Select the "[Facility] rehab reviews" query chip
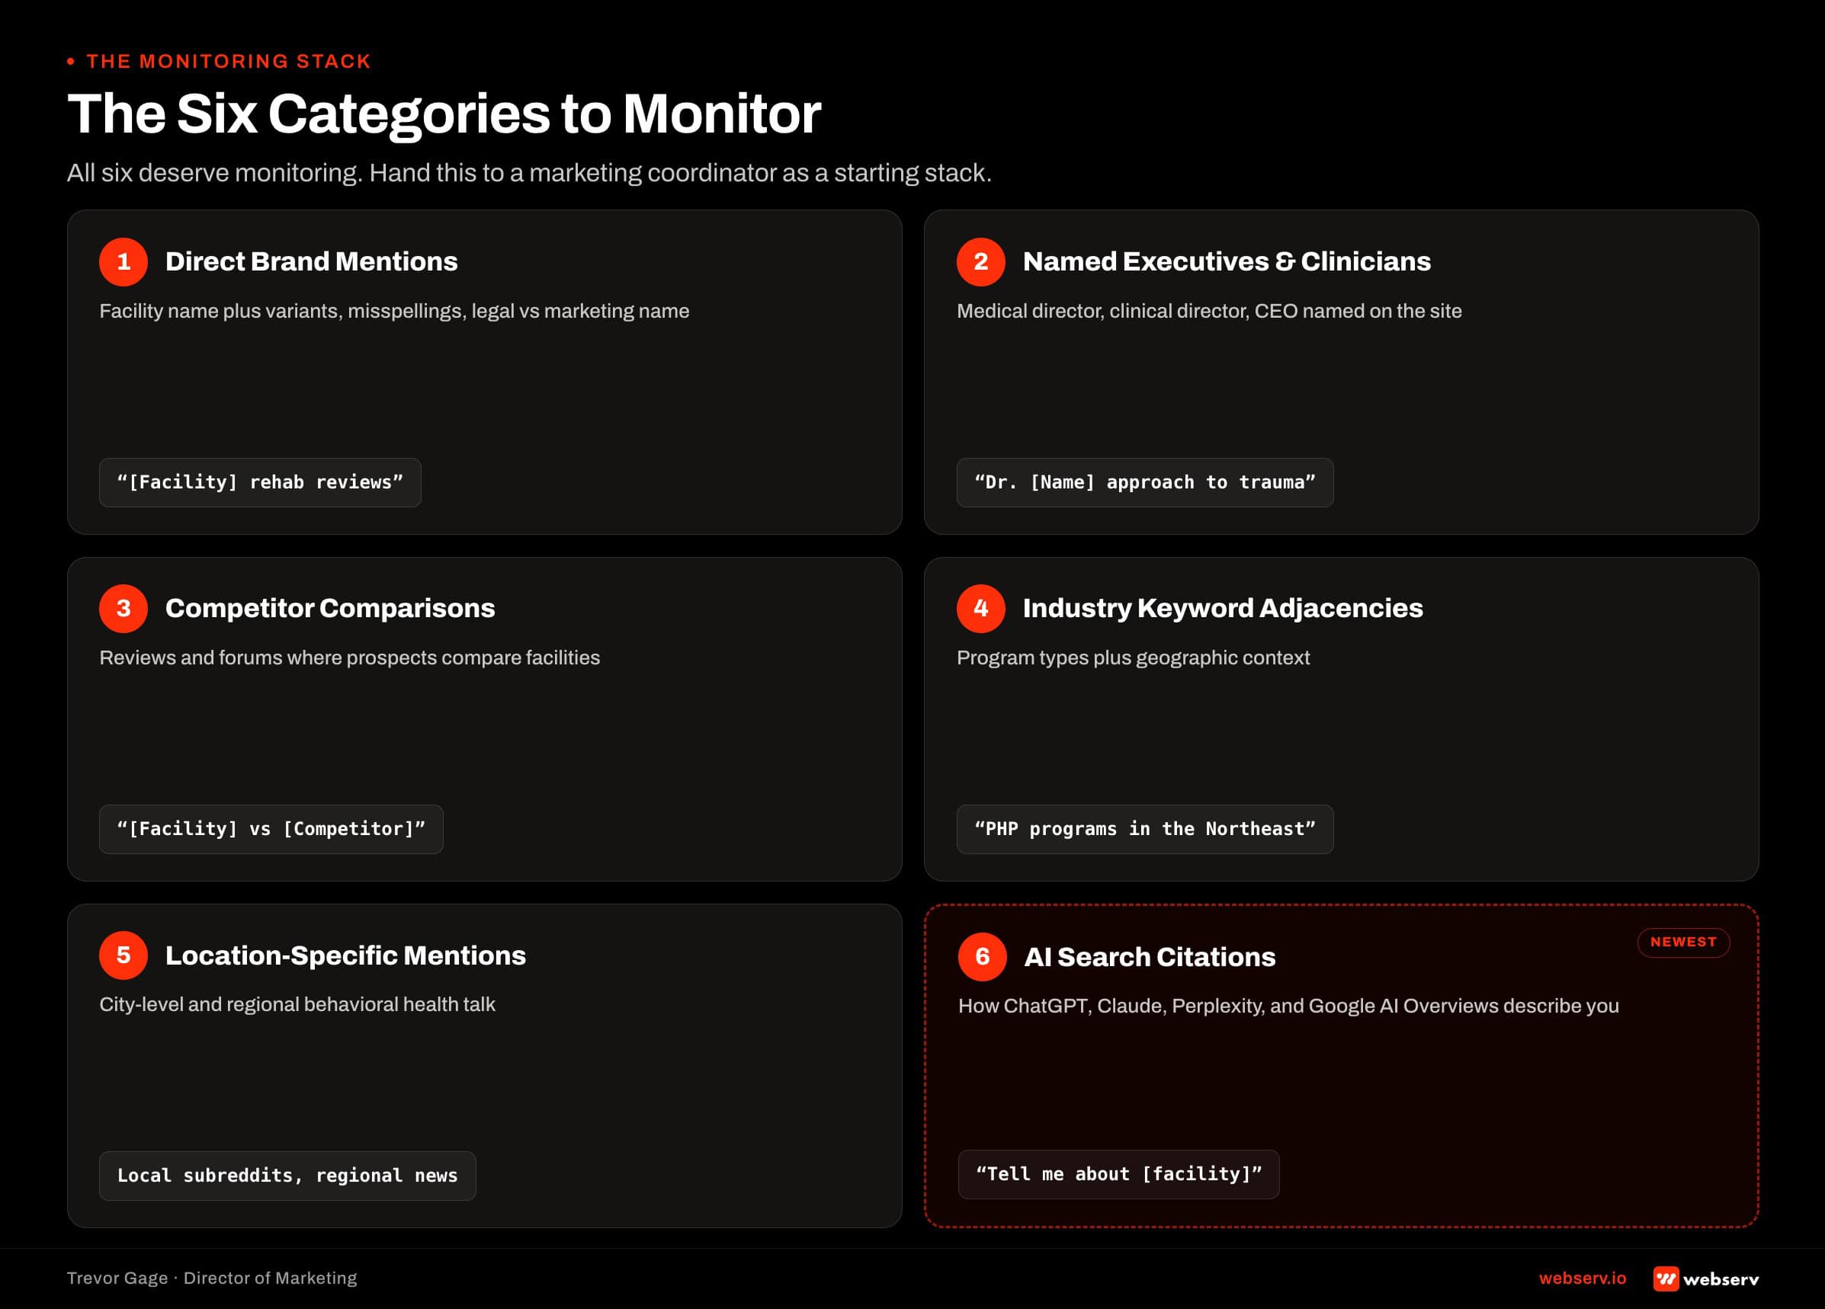Viewport: 1825px width, 1309px height. (260, 482)
